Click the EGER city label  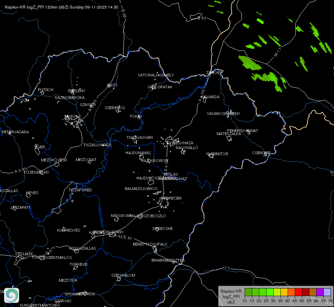(x=40, y=147)
